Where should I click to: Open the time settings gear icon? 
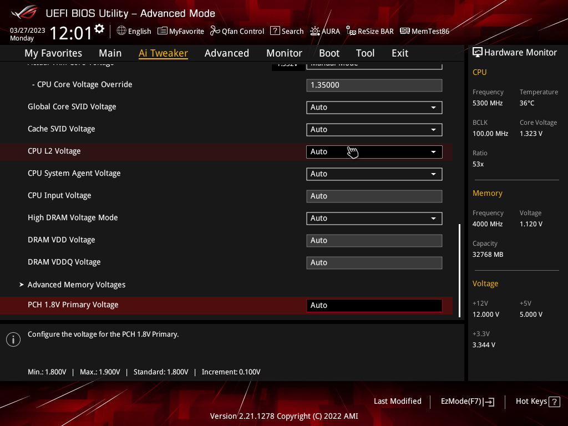pyautogui.click(x=99, y=29)
